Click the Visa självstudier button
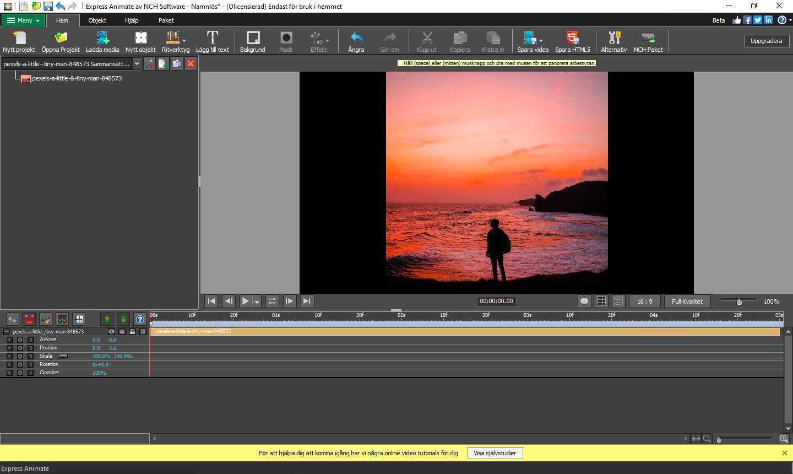This screenshot has height=474, width=793. coord(495,453)
